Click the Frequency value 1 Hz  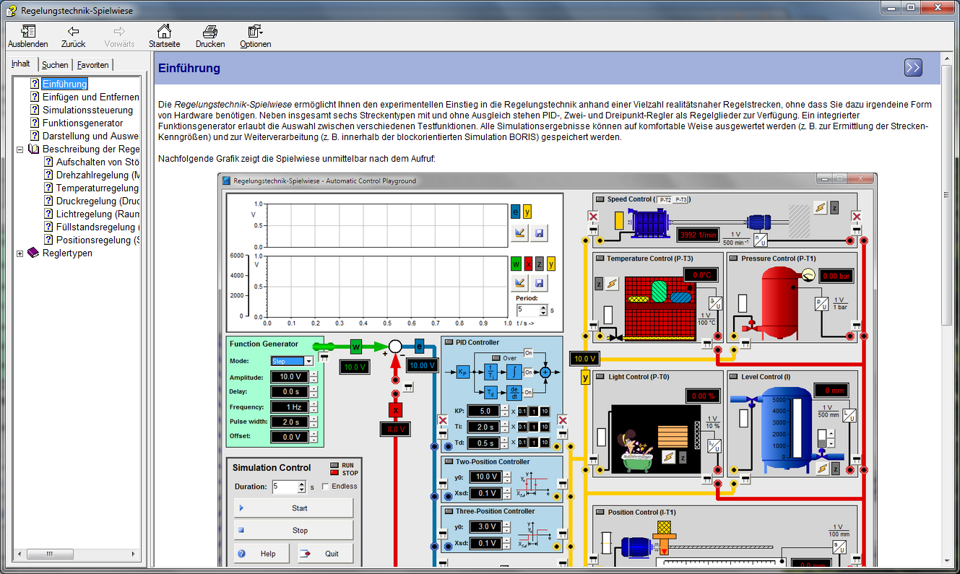[x=290, y=407]
